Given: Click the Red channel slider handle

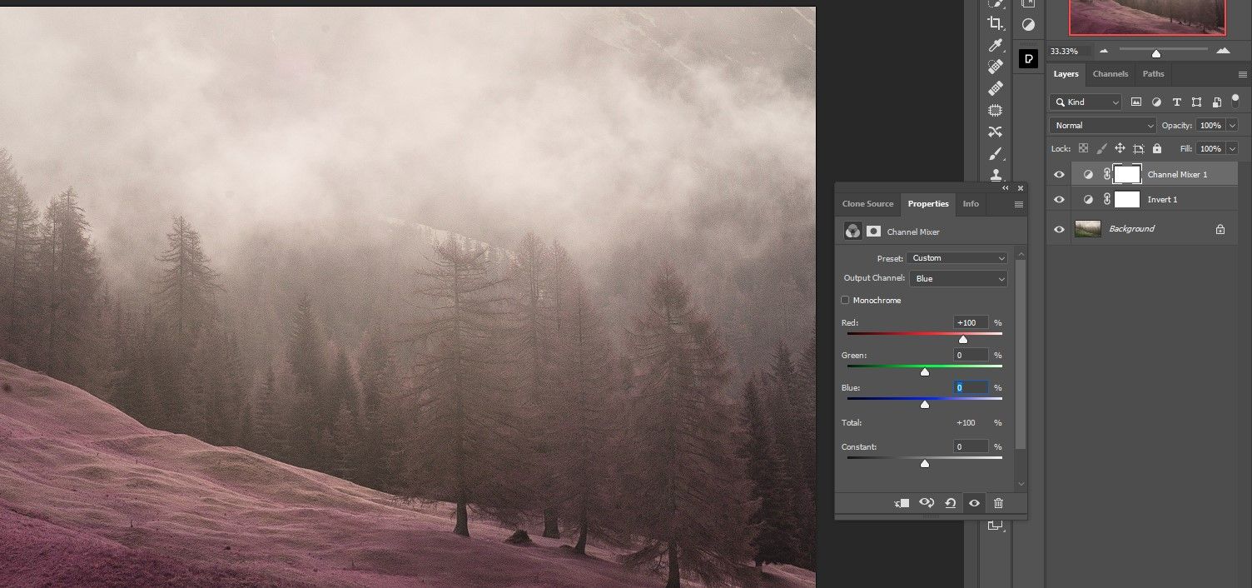Looking at the screenshot, I should (x=963, y=340).
